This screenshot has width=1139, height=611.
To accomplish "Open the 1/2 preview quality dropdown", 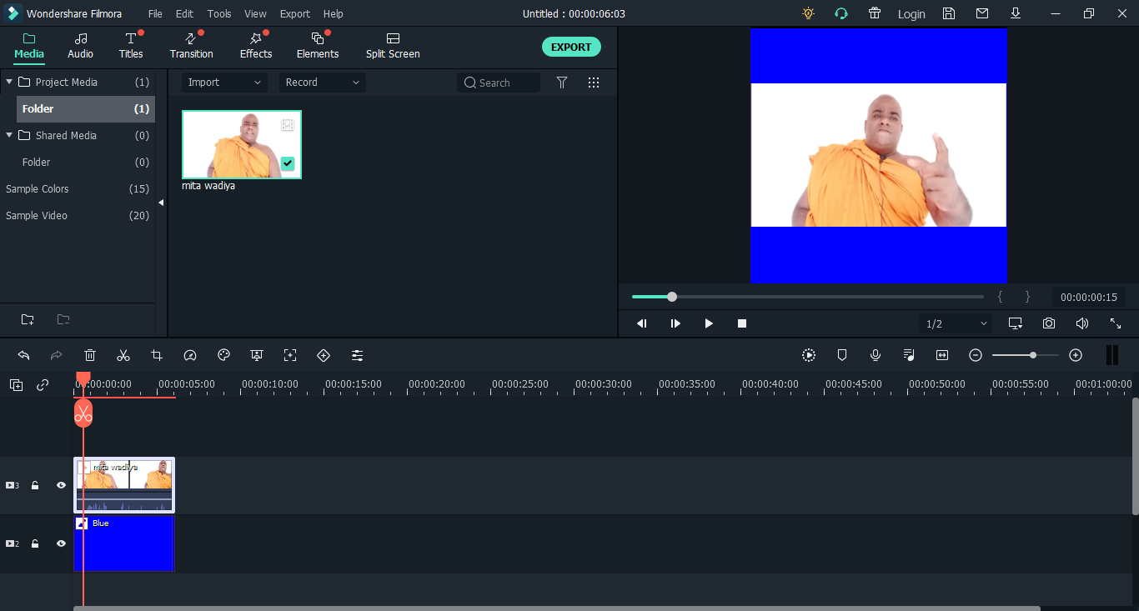I will pos(956,323).
